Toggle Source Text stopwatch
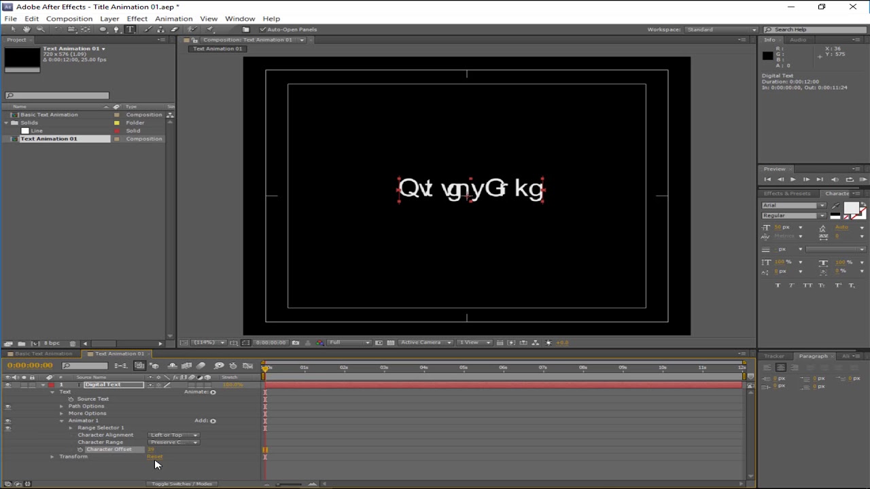This screenshot has height=489, width=870. click(71, 399)
